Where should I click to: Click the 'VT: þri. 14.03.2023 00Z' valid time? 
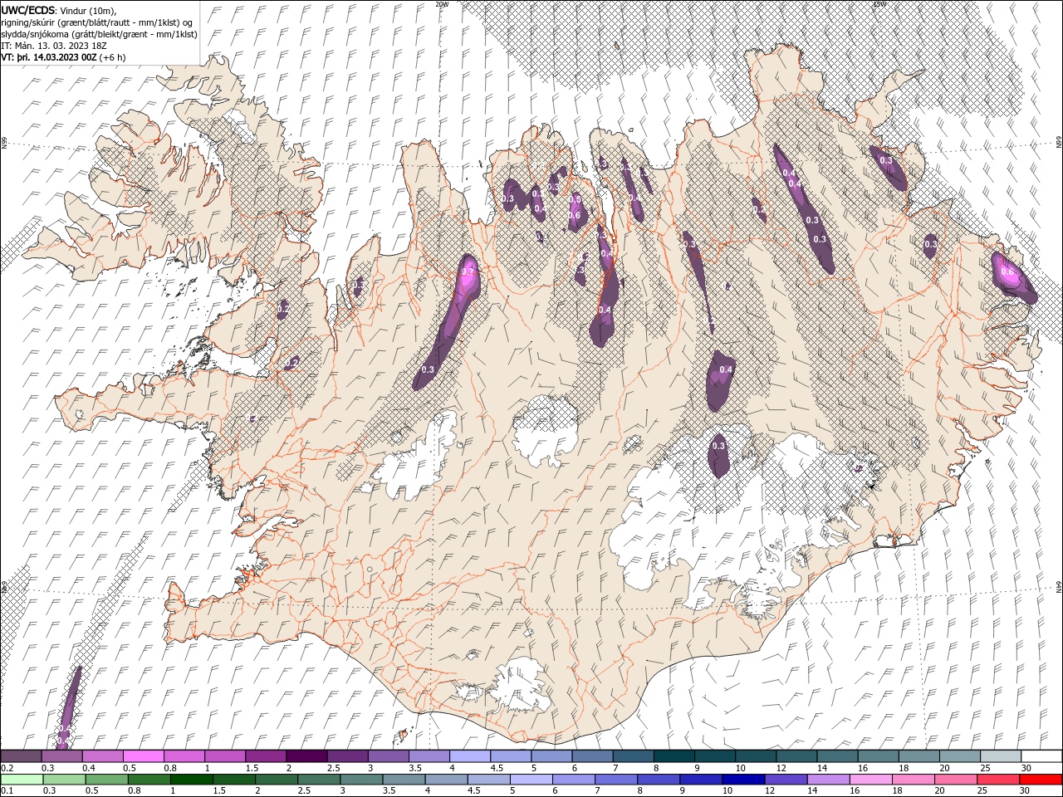[49, 57]
